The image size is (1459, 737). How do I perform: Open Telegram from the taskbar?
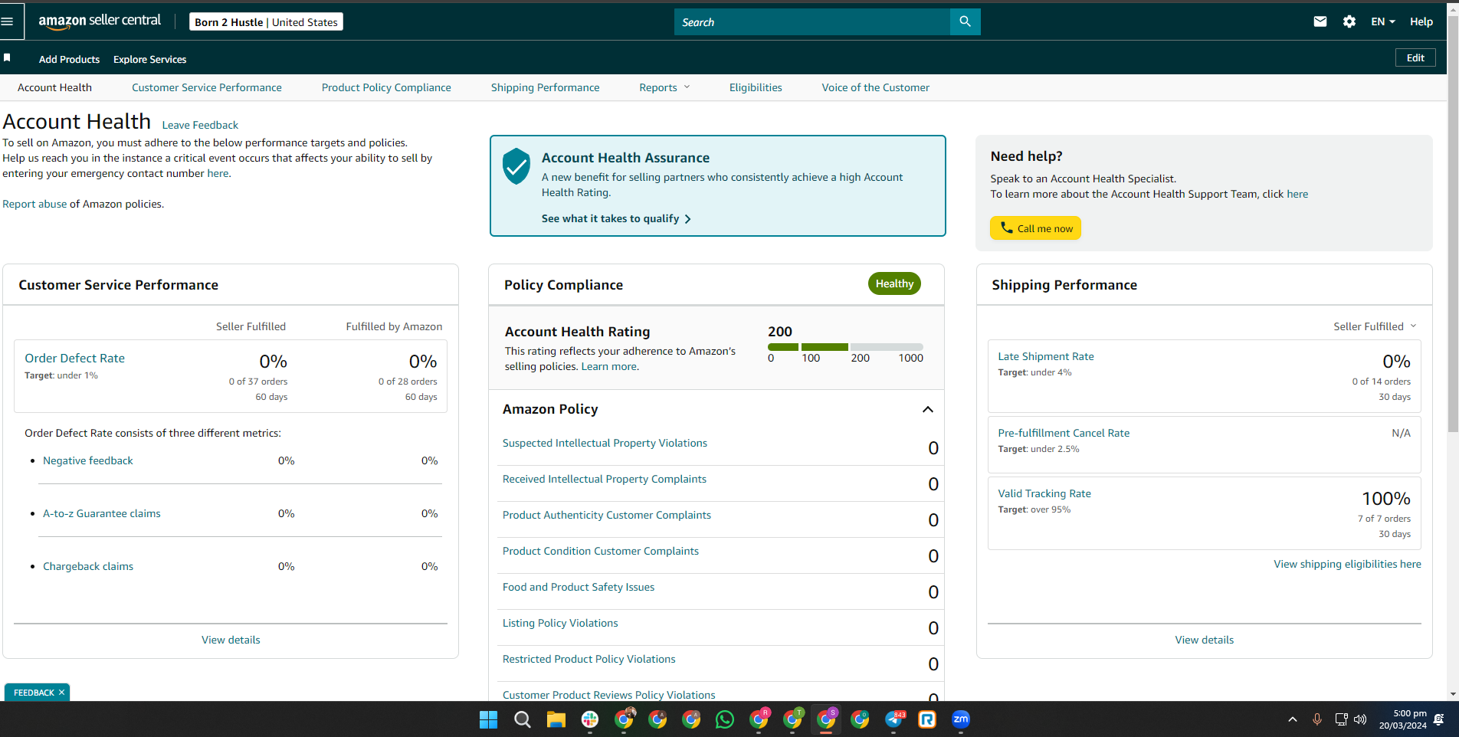(893, 719)
